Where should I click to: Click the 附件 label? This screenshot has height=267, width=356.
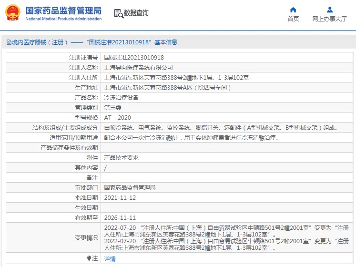[x=92, y=157]
